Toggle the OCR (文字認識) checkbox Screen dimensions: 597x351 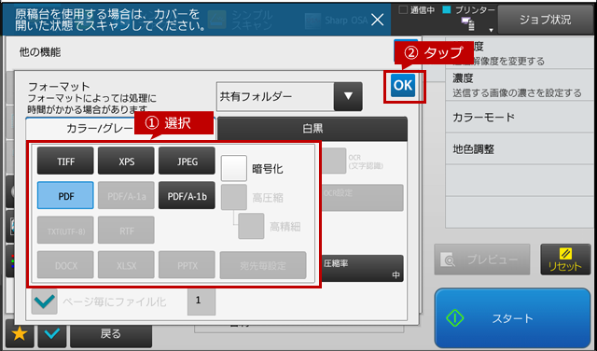pos(334,161)
